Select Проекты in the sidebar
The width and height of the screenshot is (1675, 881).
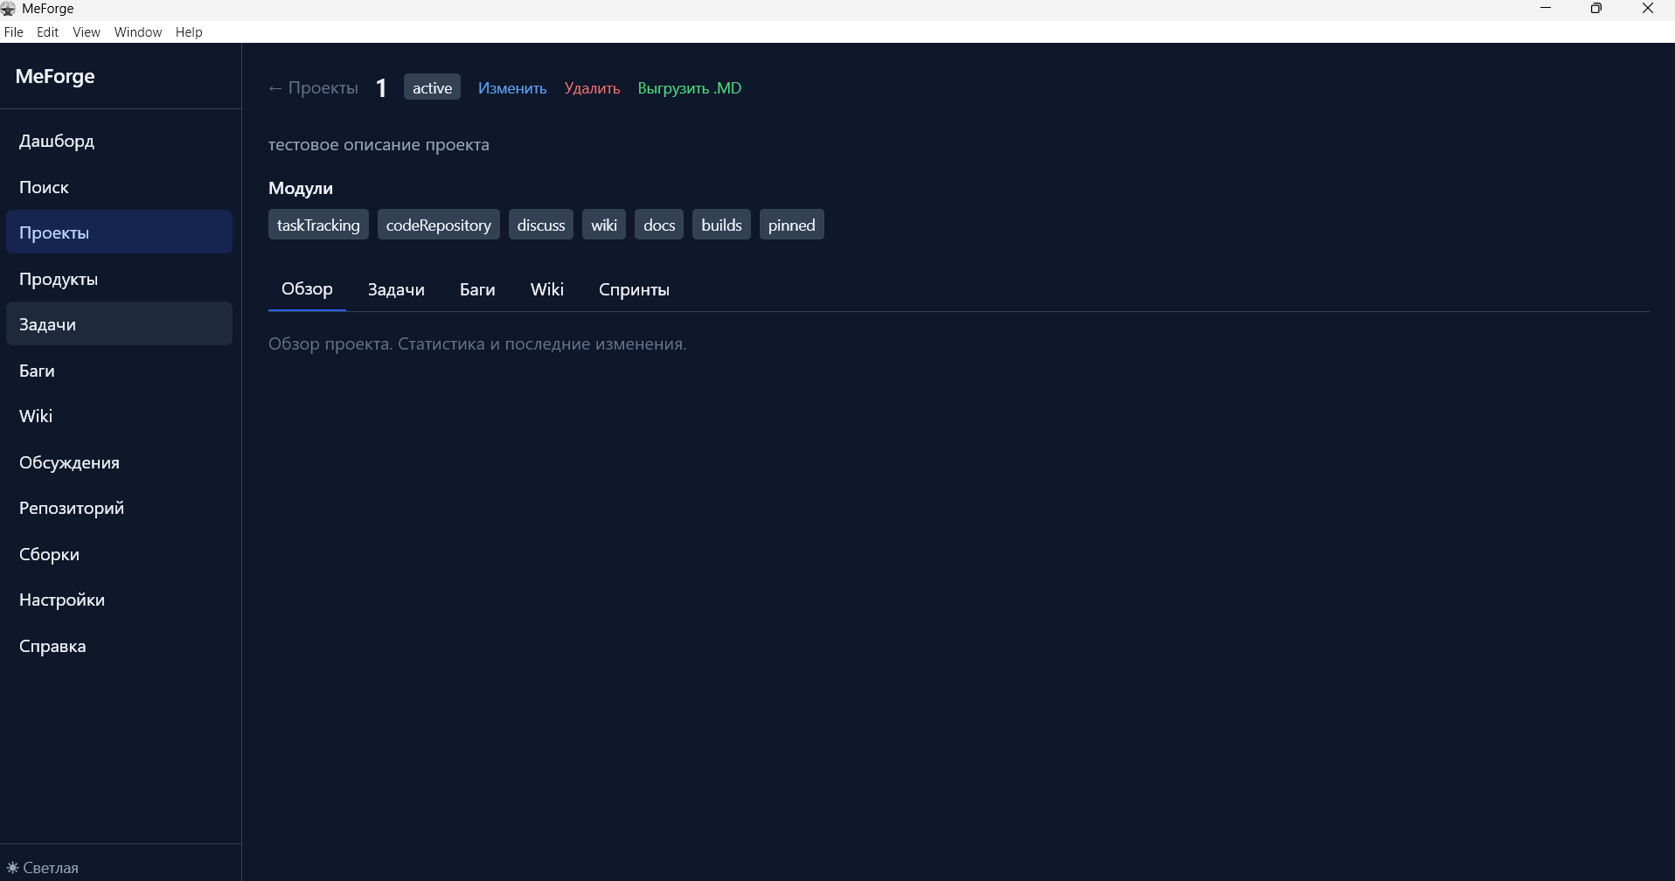tap(119, 232)
